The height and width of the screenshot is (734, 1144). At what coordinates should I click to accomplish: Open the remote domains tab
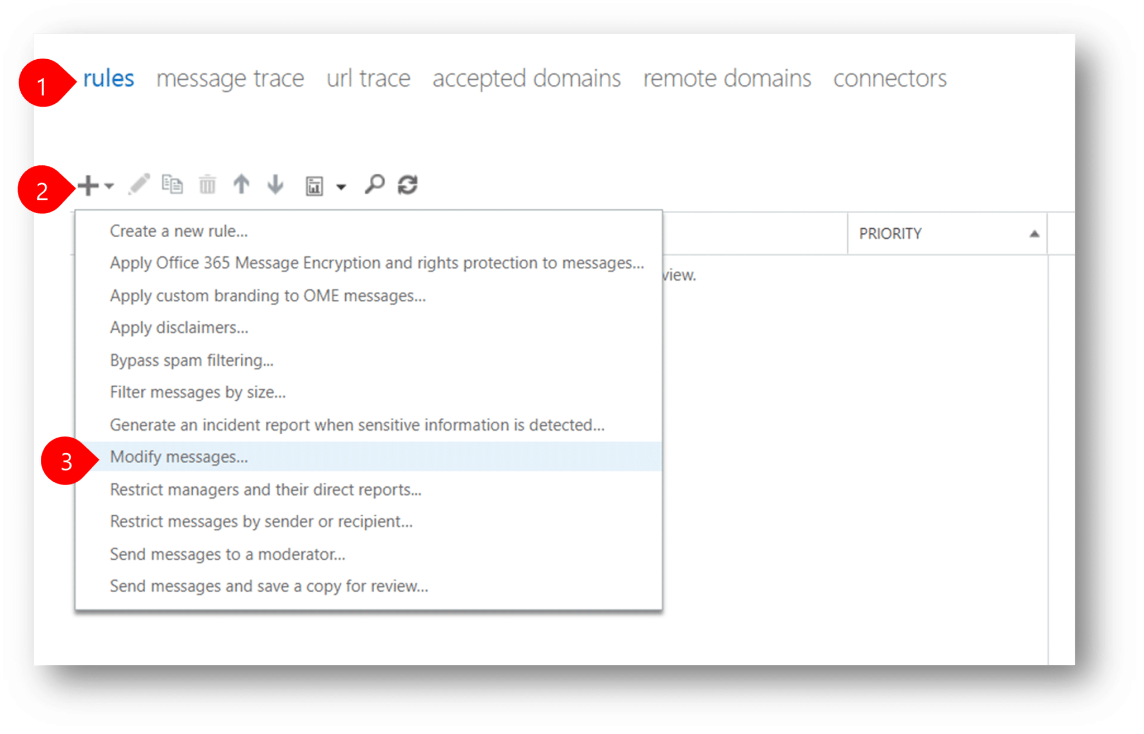727,78
